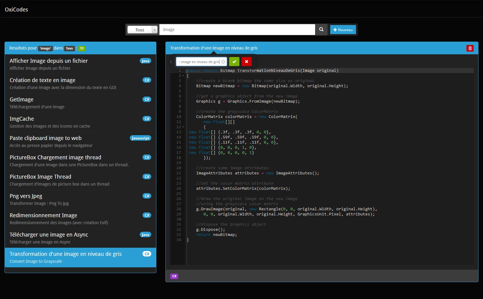Collapse code fold arrow at line 2
Viewport: 483px width, 299px height.
point(183,76)
